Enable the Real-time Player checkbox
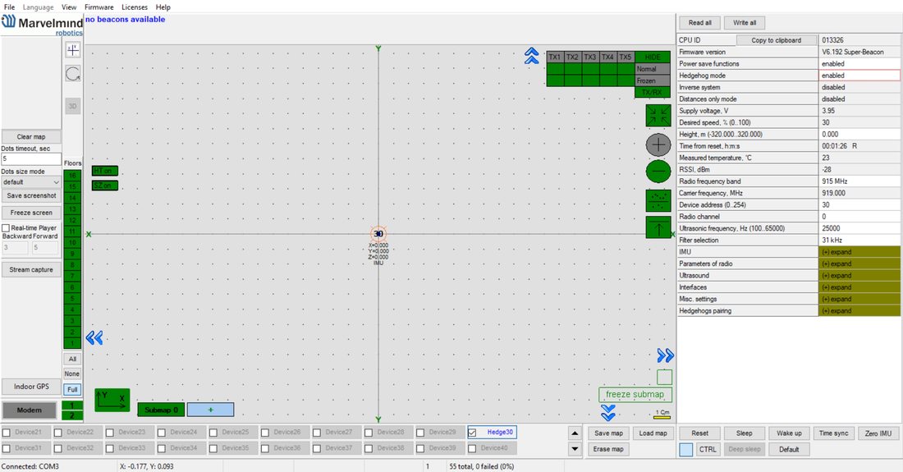The width and height of the screenshot is (903, 472). [6, 228]
